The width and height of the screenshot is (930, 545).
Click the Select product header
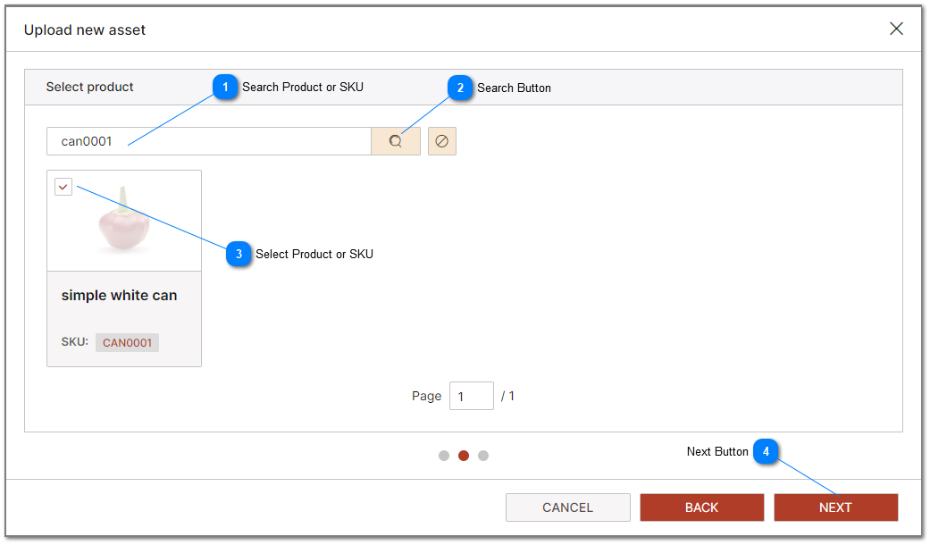pos(89,87)
